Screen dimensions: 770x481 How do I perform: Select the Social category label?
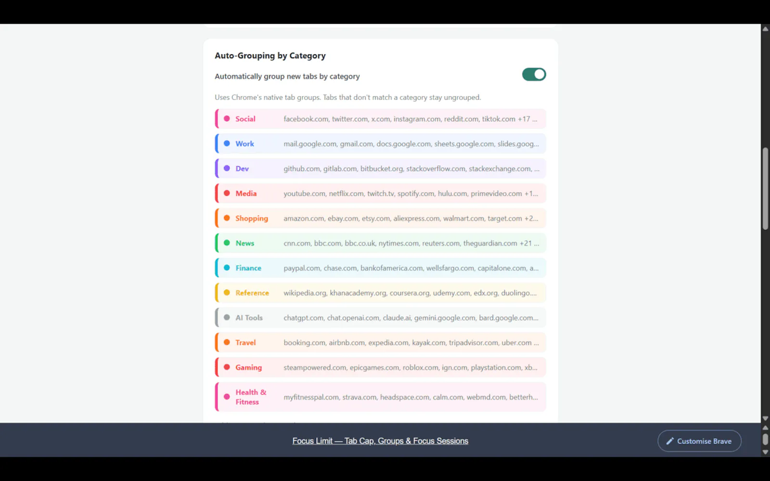click(x=245, y=119)
